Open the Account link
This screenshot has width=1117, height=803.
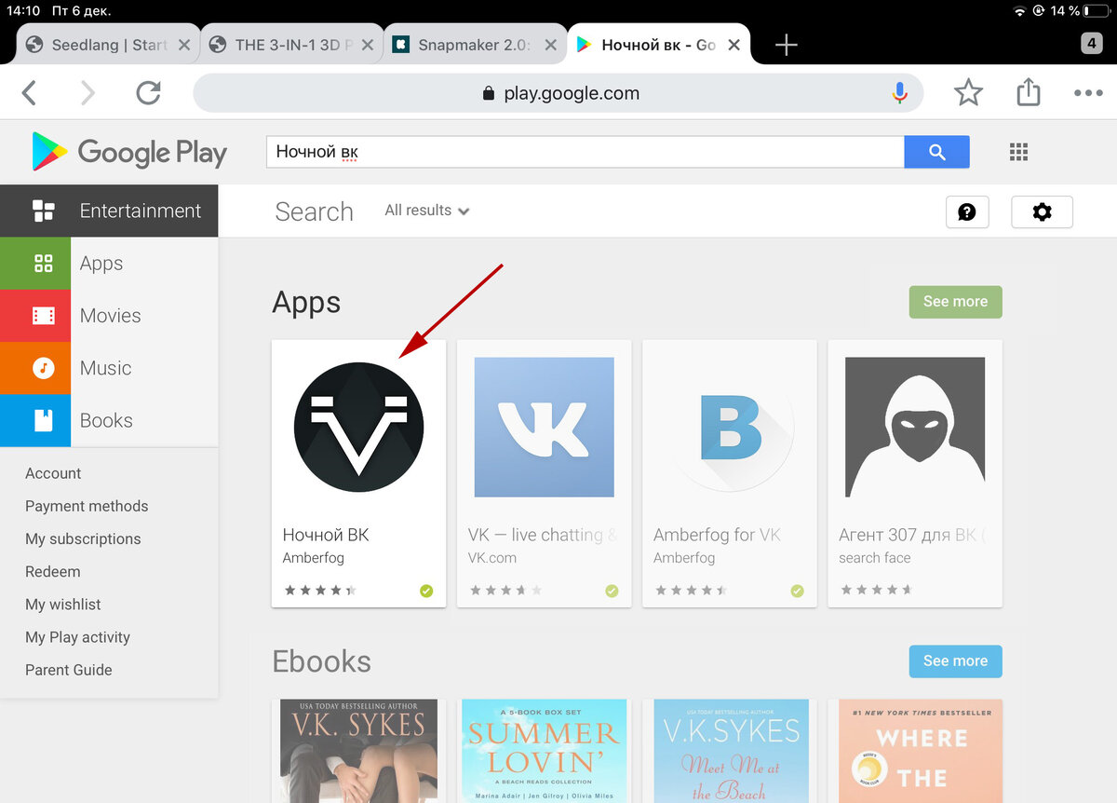53,473
